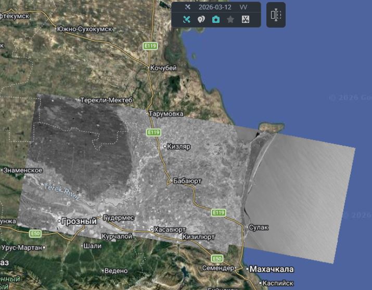This screenshot has height=290, width=372.
Task: Click the VV polarization label
Action: 243,7
